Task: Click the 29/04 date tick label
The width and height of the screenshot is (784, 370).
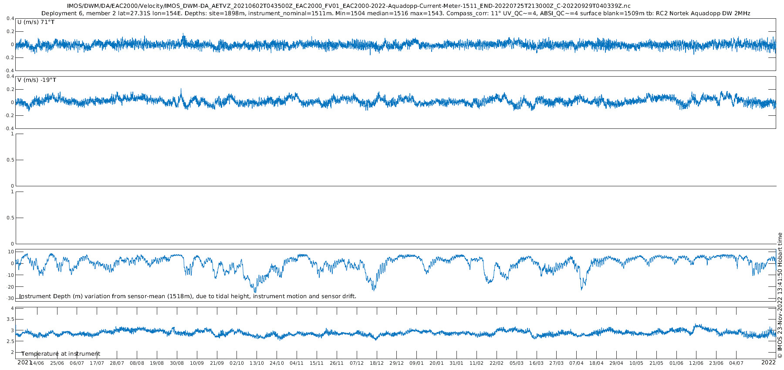Action: click(x=616, y=363)
